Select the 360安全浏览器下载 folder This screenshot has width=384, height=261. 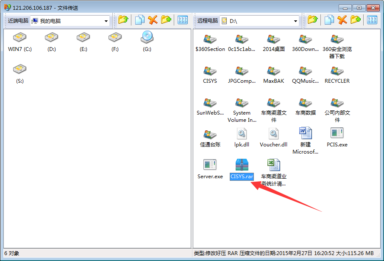[337, 47]
